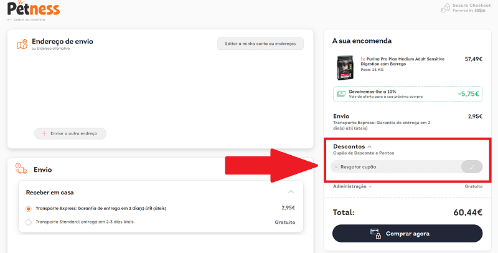Focus the Resgatar cupão input field
Viewport: 498px width, 253px height.
point(395,167)
